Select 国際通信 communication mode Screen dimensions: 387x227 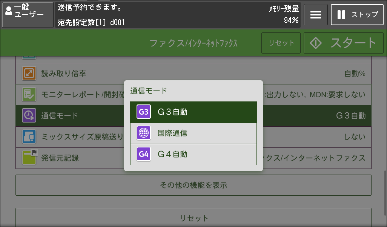pyautogui.click(x=193, y=133)
